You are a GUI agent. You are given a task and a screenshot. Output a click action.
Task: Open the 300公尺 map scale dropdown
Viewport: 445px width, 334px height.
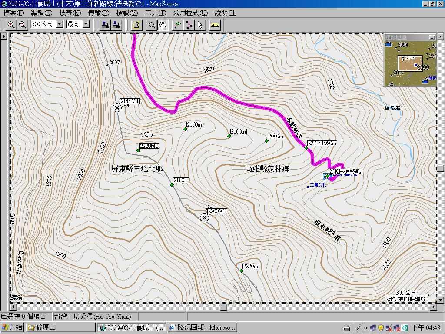pyautogui.click(x=59, y=24)
